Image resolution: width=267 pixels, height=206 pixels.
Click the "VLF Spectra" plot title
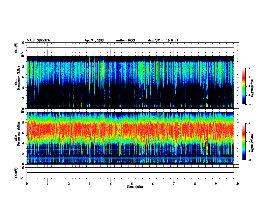click(38, 40)
